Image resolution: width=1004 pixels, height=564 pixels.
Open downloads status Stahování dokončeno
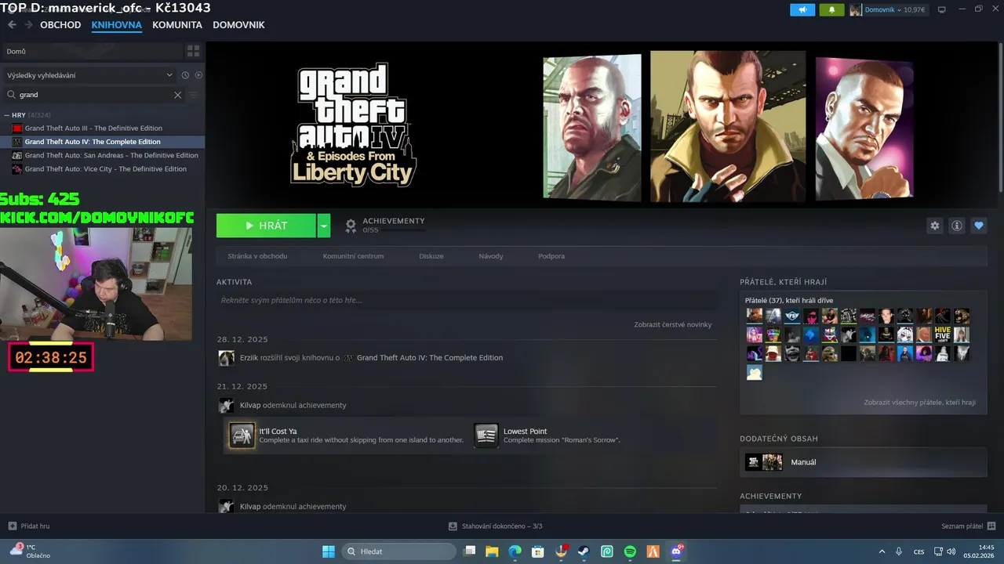point(496,526)
